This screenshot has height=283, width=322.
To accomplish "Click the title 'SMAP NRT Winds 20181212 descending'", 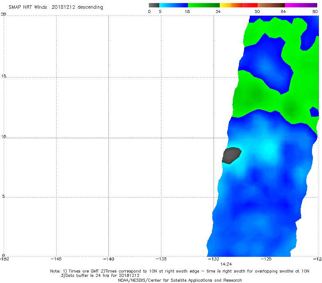I will (56, 7).
